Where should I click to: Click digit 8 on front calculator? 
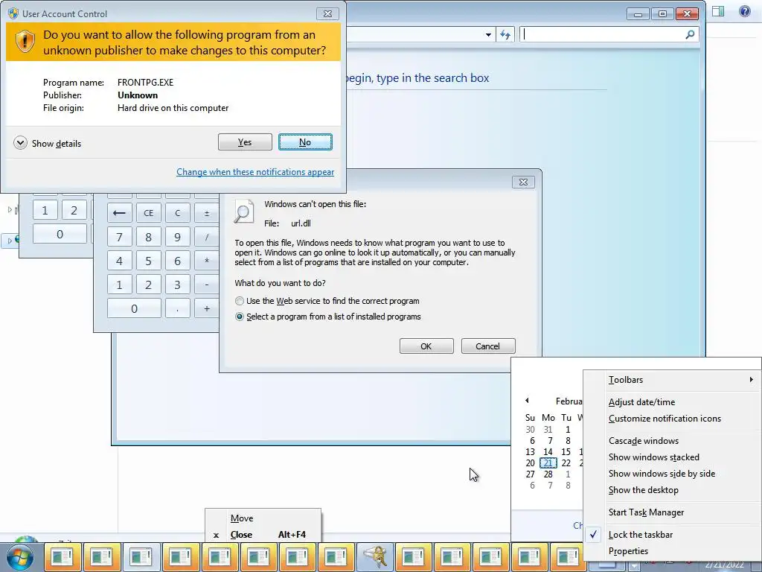pos(148,237)
